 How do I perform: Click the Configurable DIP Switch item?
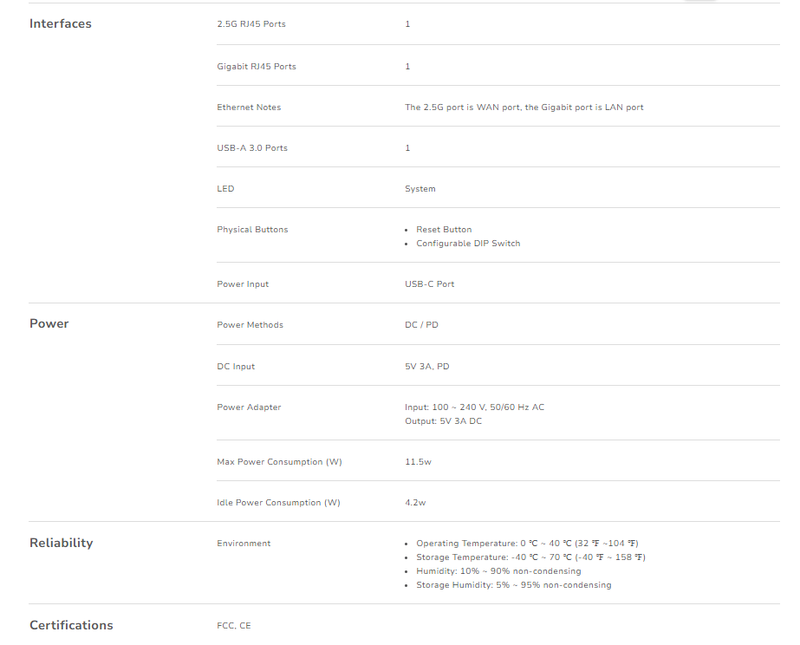click(x=468, y=244)
